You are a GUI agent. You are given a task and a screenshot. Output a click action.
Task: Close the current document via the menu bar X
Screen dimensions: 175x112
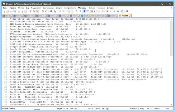point(172,8)
